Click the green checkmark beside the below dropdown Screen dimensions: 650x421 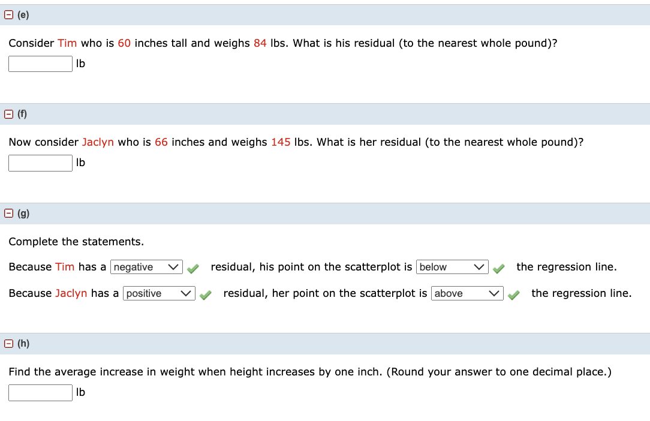coord(498,268)
